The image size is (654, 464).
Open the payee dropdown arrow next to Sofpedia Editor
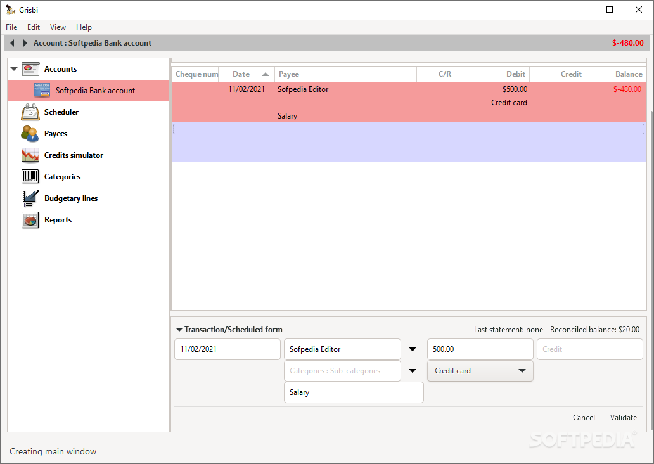pyautogui.click(x=413, y=349)
